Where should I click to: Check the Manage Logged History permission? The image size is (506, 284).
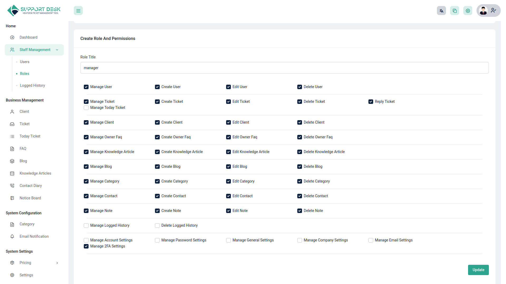click(x=86, y=225)
